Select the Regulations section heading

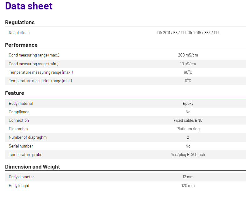20,22
